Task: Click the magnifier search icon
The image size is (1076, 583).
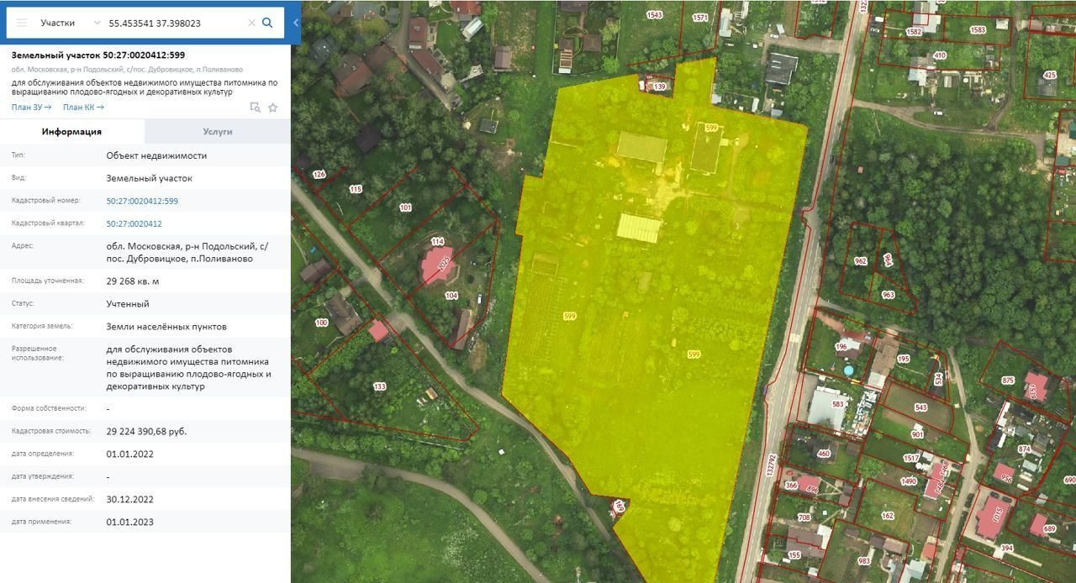Action: [x=267, y=23]
